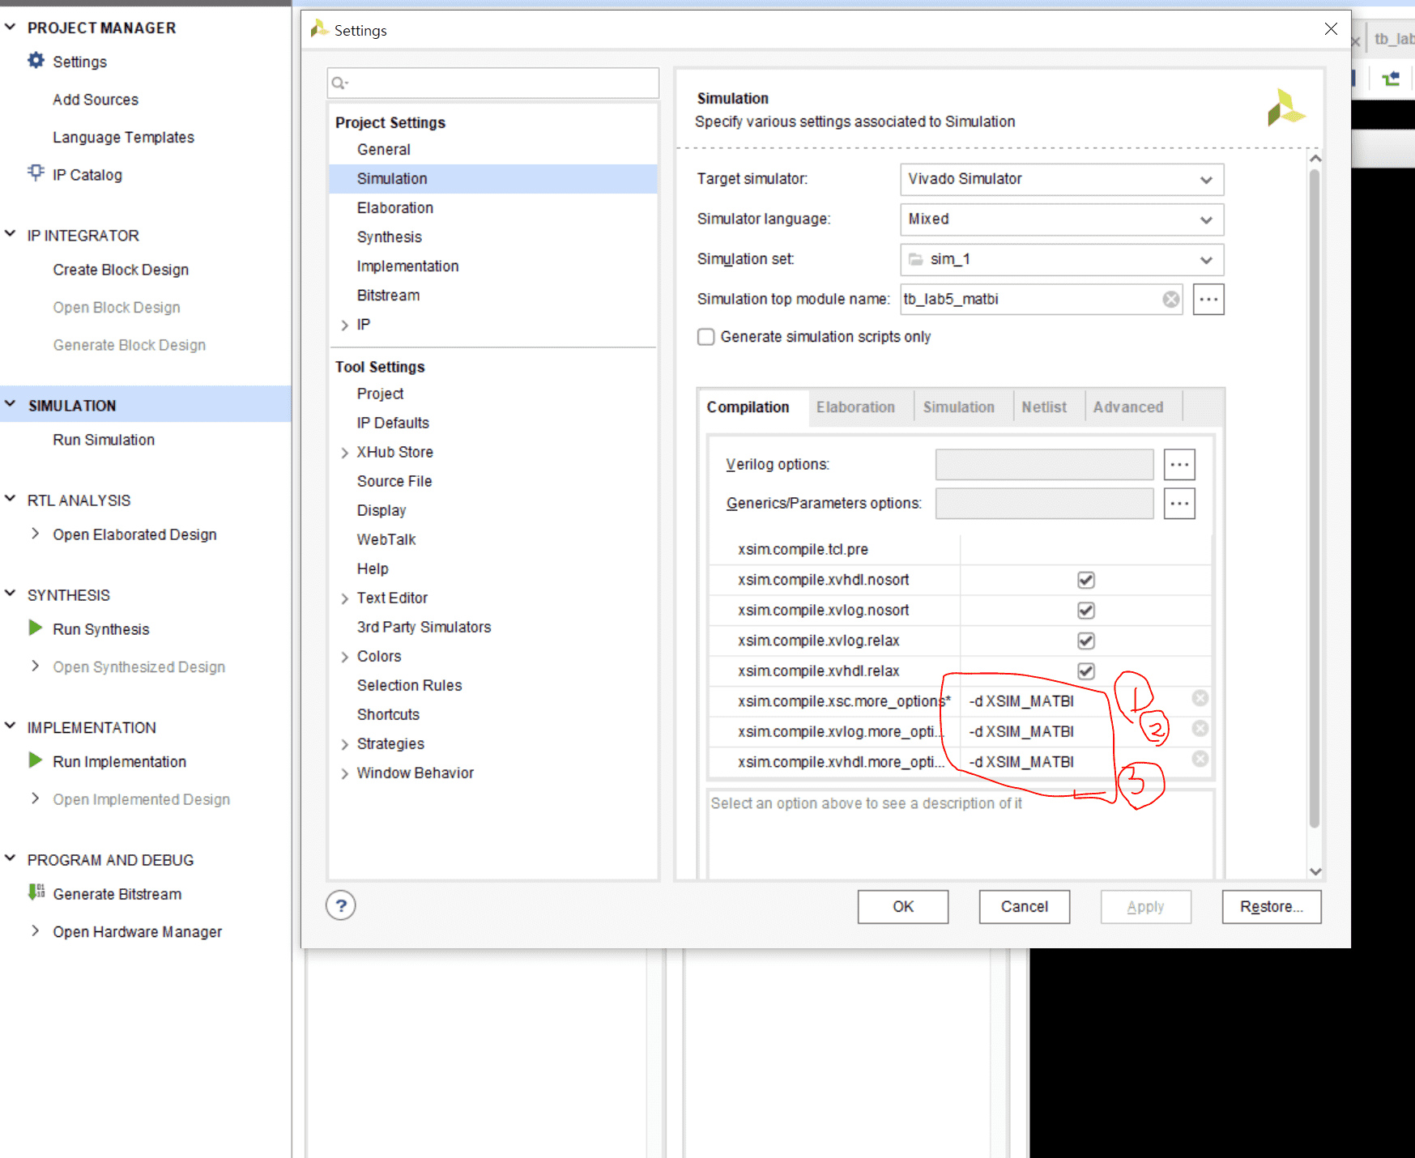Clear the simulation top module name
This screenshot has width=1415, height=1158.
pos(1171,300)
